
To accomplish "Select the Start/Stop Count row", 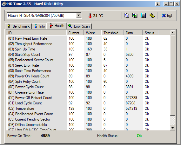I will (x=88, y=55).
